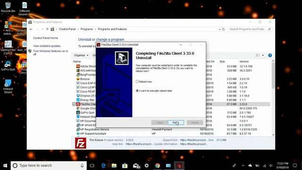Select HP Support Assistant row
Screen dimensions: 302x170
pyautogui.click(x=171, y=134)
